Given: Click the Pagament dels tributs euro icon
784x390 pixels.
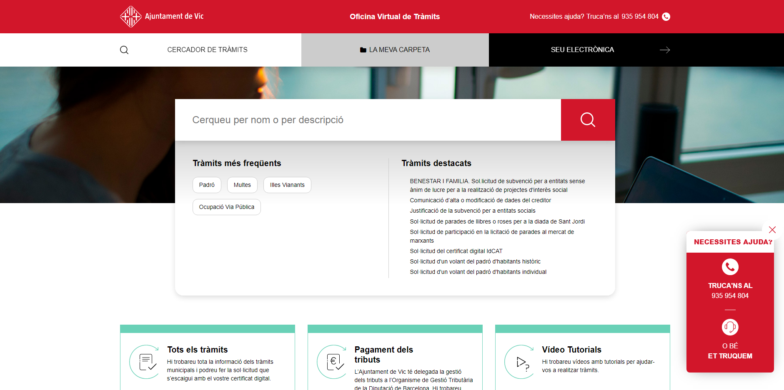Looking at the screenshot, I should (x=334, y=362).
